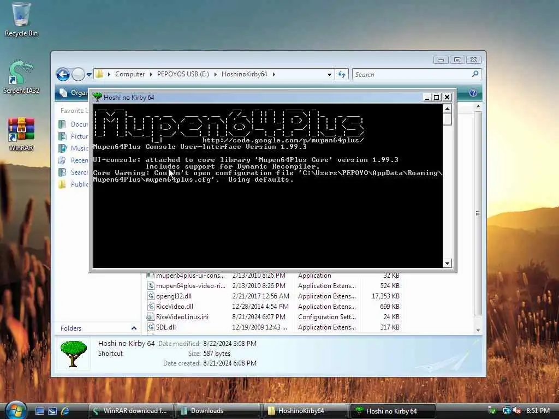Minimize the Hoshi no Kirby 64 console
Screen dimensions: 559x419
427,97
